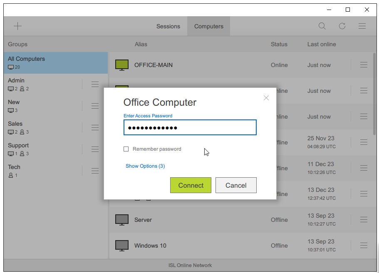Click the Server gray monitor icon

(122, 220)
